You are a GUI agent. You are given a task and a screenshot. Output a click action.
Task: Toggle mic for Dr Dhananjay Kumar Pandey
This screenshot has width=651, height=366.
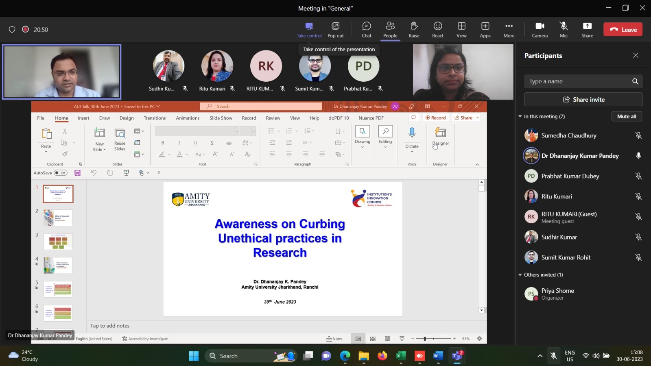(638, 156)
